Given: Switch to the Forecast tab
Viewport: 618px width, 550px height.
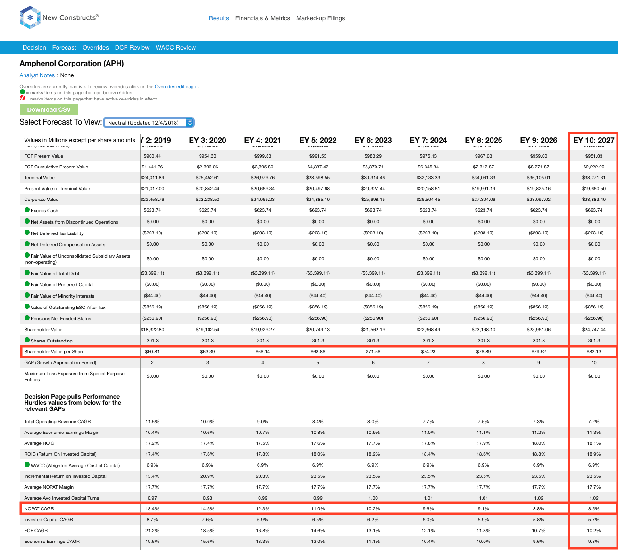Looking at the screenshot, I should click(64, 48).
